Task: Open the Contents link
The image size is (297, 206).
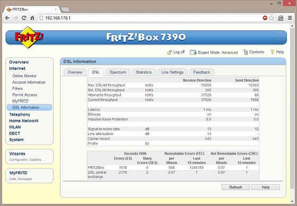Action: (x=257, y=52)
